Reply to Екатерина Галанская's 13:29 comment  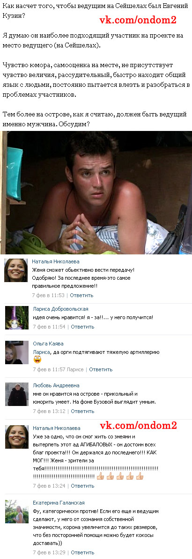click(82, 552)
